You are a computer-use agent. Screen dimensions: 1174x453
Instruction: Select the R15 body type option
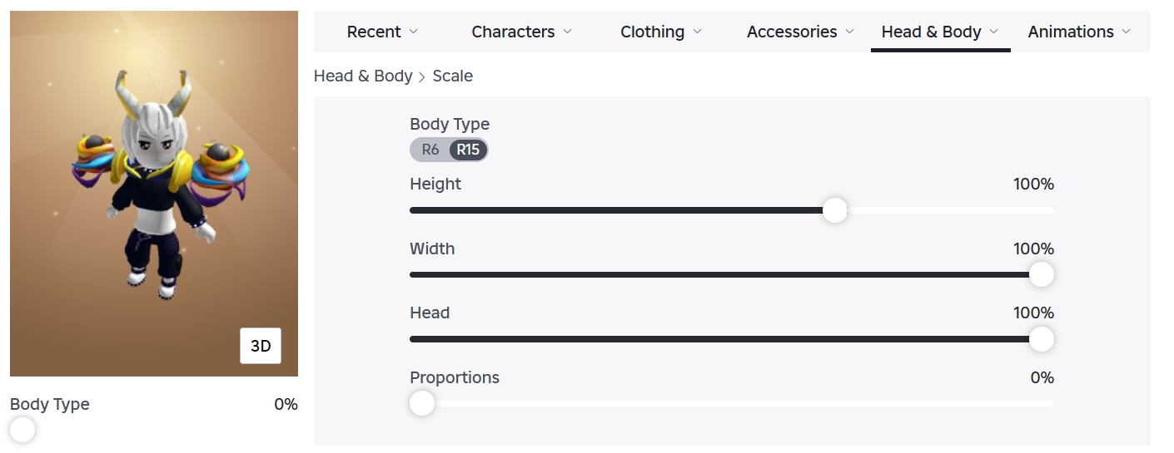coord(468,150)
